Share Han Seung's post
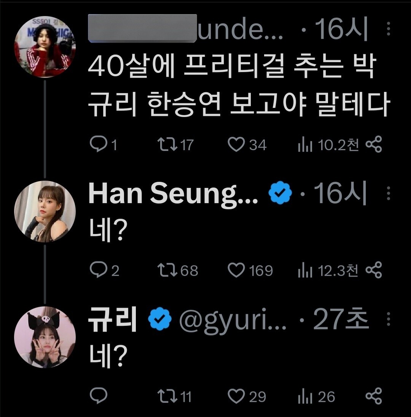 pyautogui.click(x=373, y=270)
